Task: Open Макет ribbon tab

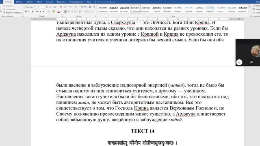Action: [39, 2]
